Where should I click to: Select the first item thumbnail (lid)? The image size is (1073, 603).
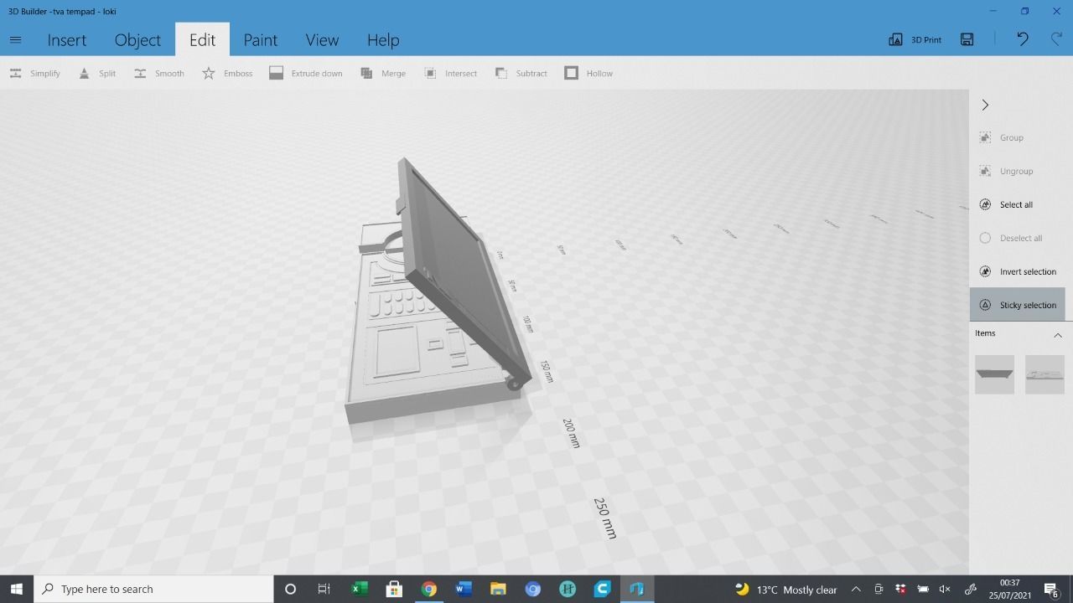[994, 374]
